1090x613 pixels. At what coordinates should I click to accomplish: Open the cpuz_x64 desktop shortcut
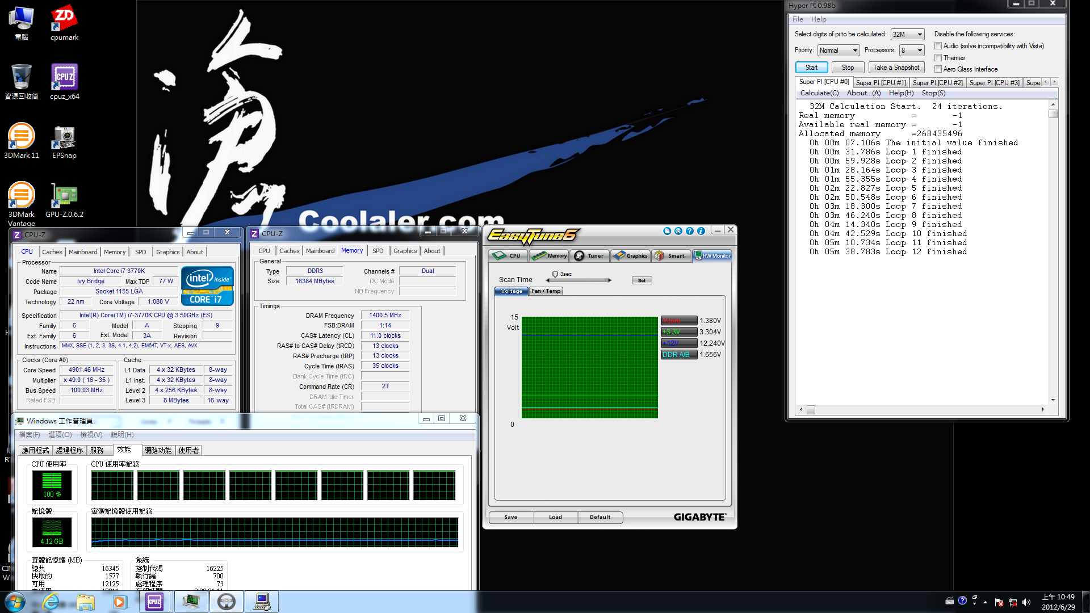tap(64, 82)
